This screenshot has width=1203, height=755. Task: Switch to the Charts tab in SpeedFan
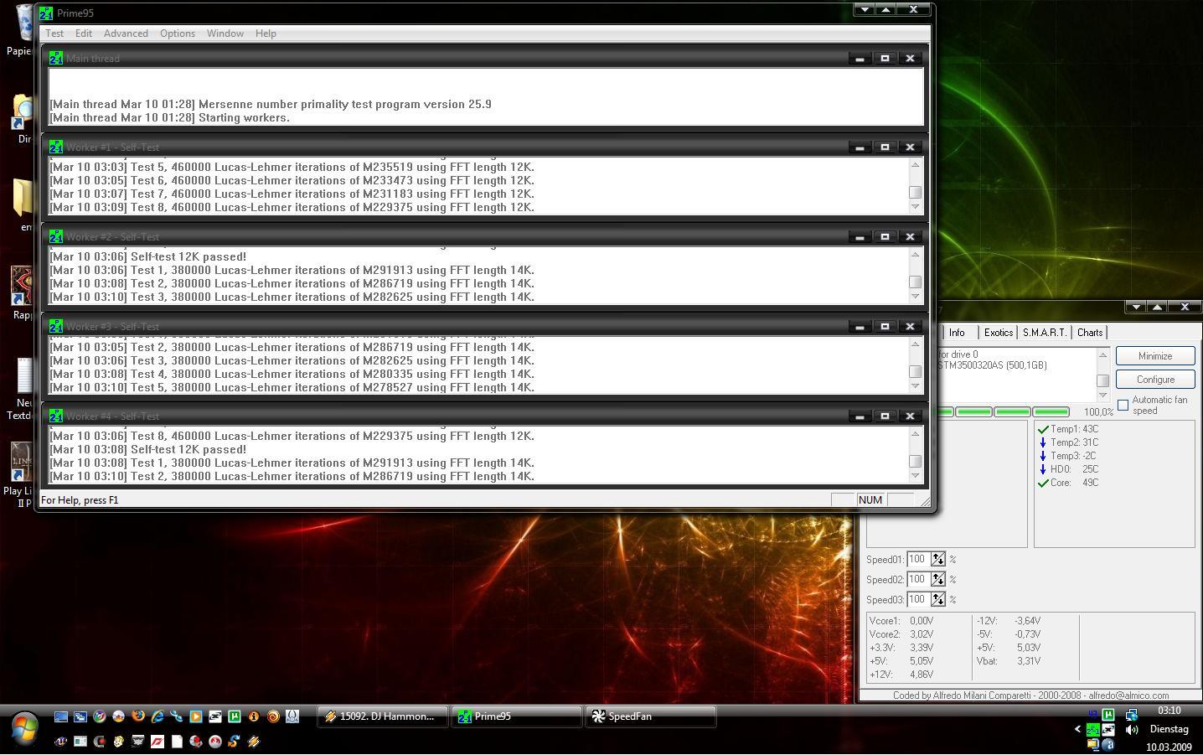[x=1090, y=333]
